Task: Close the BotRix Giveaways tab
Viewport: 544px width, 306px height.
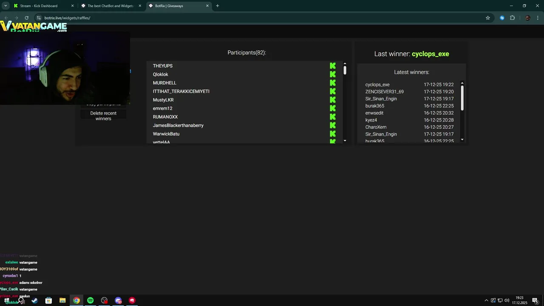Action: (207, 6)
